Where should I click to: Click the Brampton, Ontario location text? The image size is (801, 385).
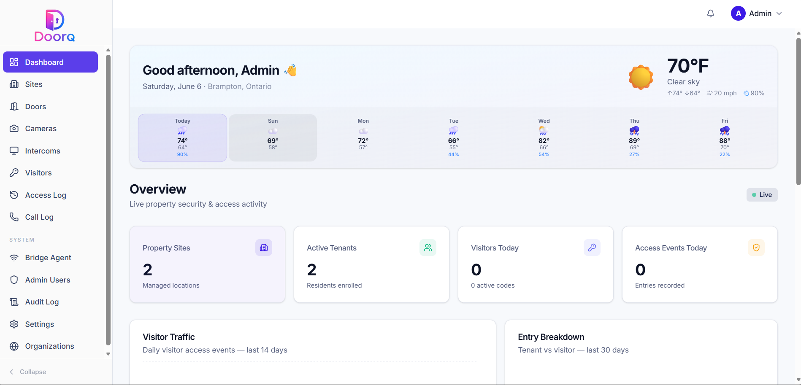pyautogui.click(x=239, y=86)
